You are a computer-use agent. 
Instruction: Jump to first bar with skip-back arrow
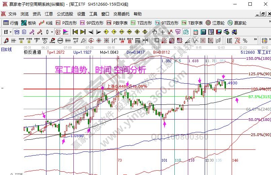(x=75, y=32)
